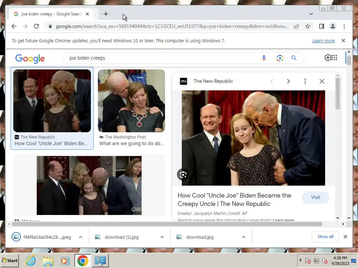
Task: Open 'What are we going to do' caption
Action: click(131, 143)
